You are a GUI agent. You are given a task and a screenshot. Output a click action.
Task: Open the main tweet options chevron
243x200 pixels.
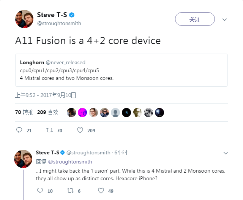225,19
